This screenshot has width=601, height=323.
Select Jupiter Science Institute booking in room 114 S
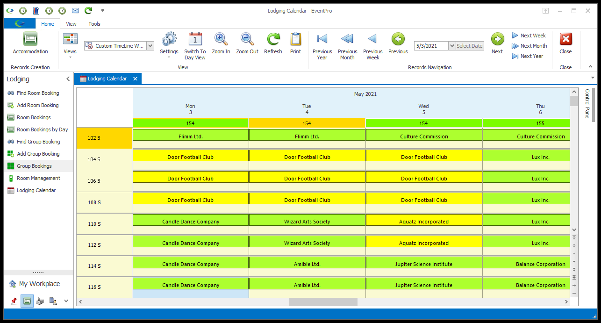point(424,263)
